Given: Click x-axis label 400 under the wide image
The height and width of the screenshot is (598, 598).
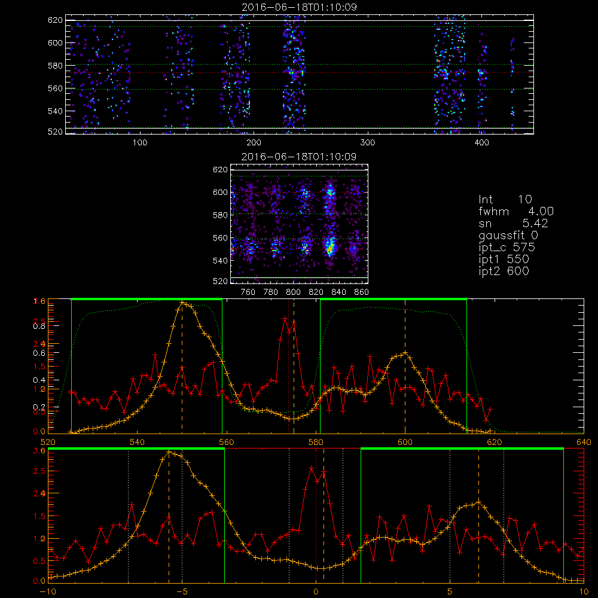Looking at the screenshot, I should click(481, 143).
